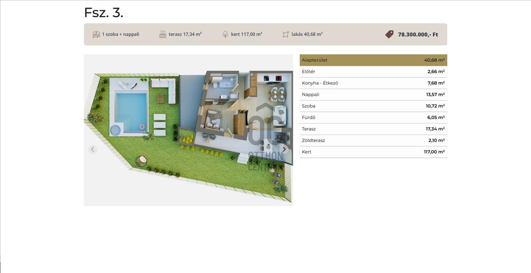
Task: Select the Zöldterasz 2,10 m² row
Action: (x=373, y=140)
